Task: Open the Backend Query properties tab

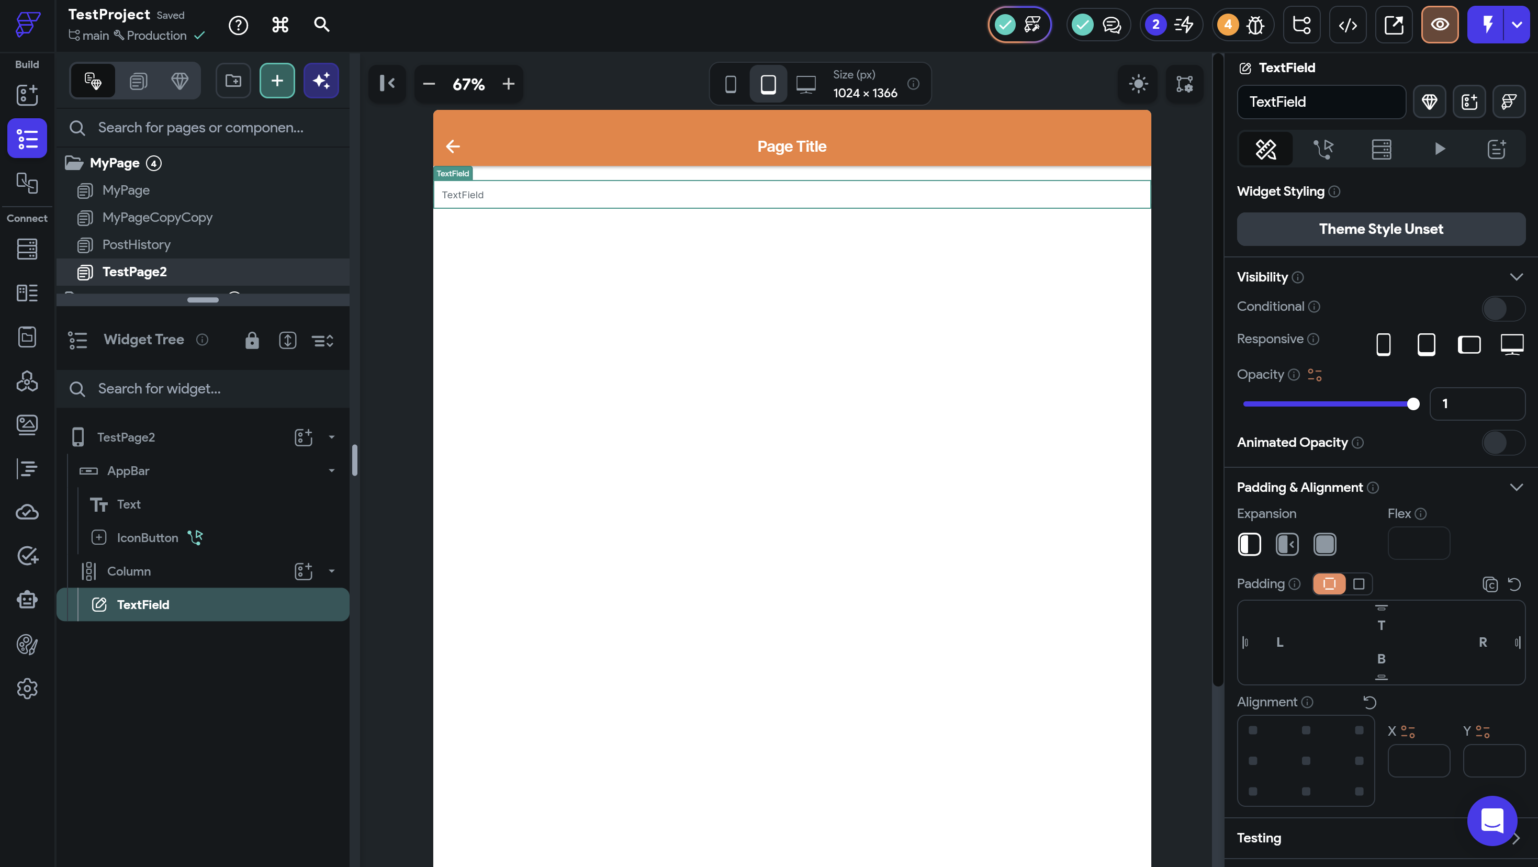Action: [x=1381, y=149]
